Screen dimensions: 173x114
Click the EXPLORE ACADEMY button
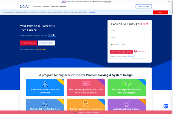(46, 43)
